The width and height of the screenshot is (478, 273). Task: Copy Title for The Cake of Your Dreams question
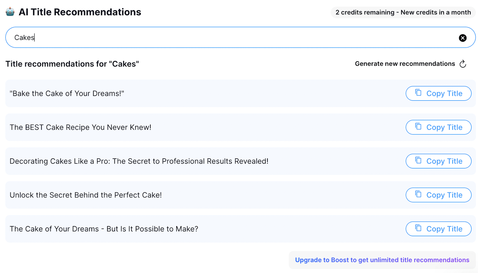[x=439, y=229]
